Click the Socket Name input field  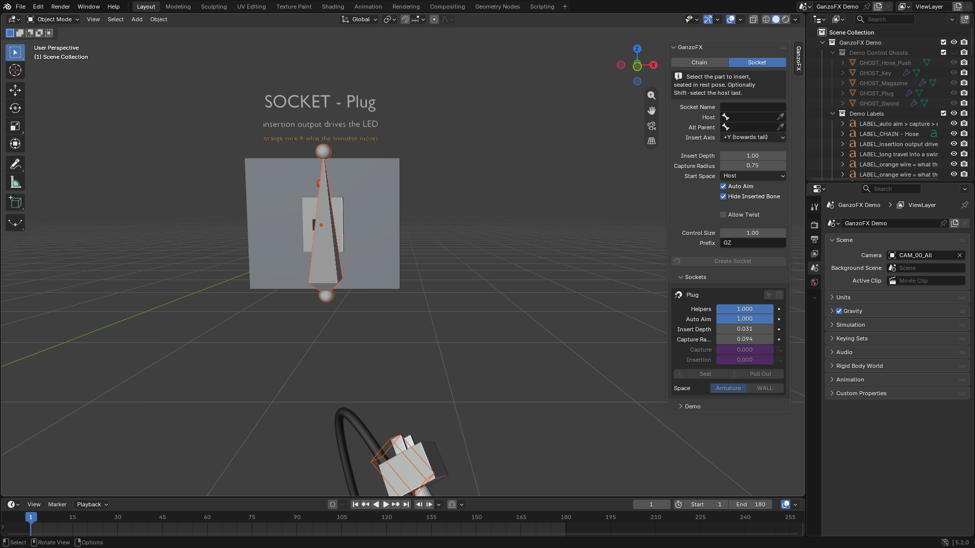tap(753, 107)
